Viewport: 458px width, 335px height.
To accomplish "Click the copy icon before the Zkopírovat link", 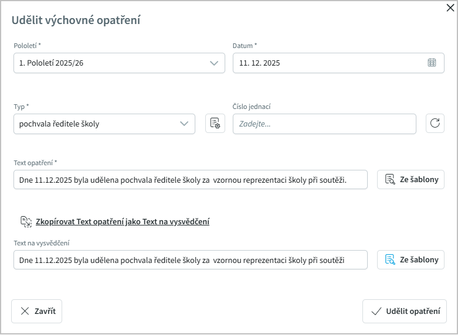I will [26, 221].
